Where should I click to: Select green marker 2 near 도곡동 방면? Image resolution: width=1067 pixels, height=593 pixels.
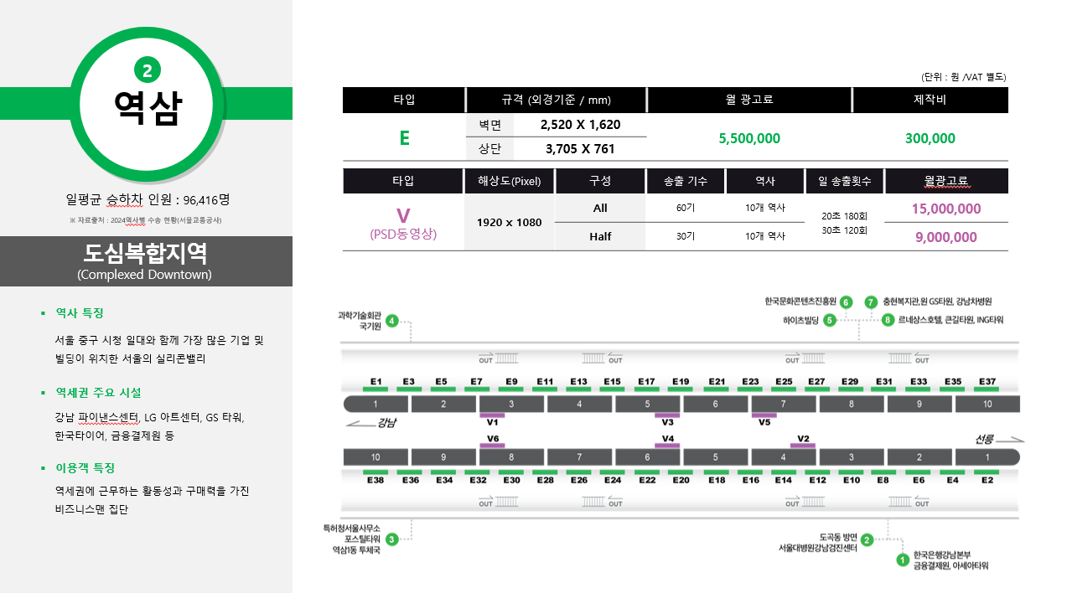868,540
